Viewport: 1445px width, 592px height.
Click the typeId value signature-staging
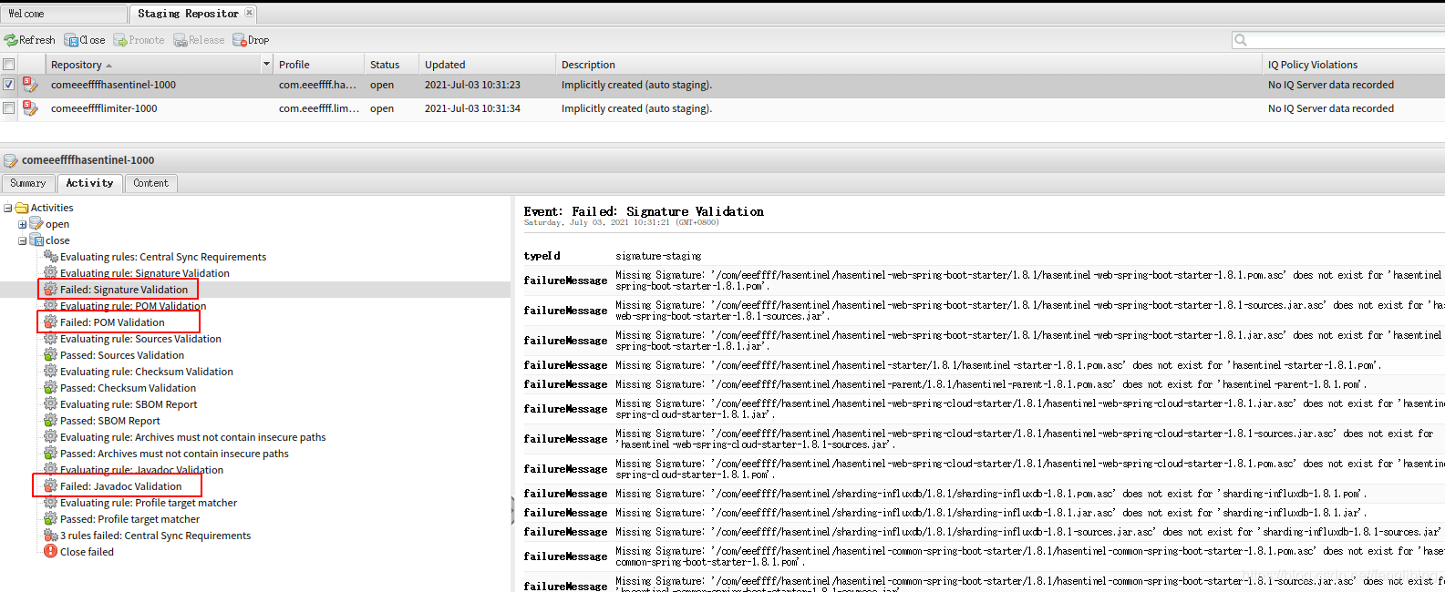click(658, 256)
